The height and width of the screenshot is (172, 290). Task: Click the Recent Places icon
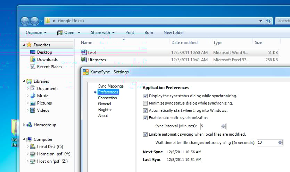point(33,66)
